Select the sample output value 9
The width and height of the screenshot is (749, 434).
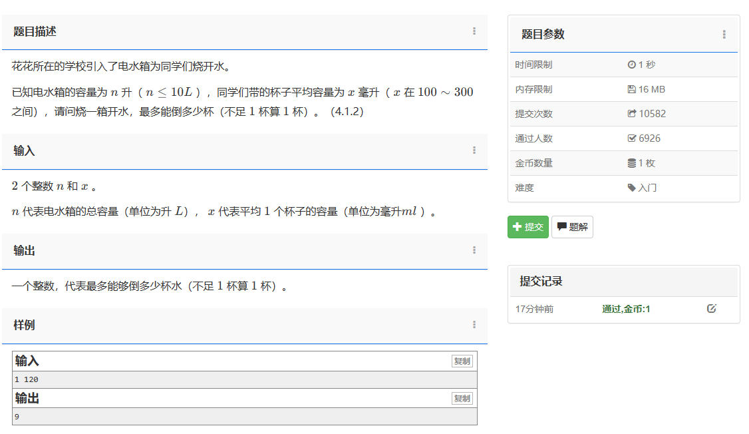(x=17, y=417)
